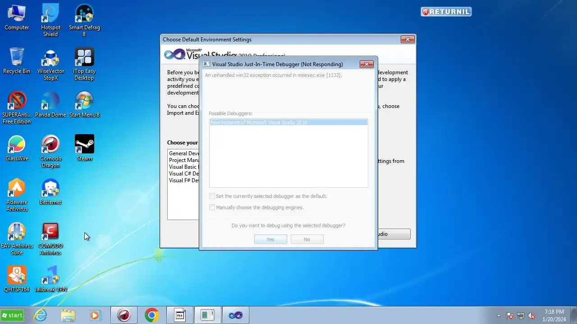Open the document viewer taskbar button
Image resolution: width=577 pixels, height=324 pixels.
(179, 315)
